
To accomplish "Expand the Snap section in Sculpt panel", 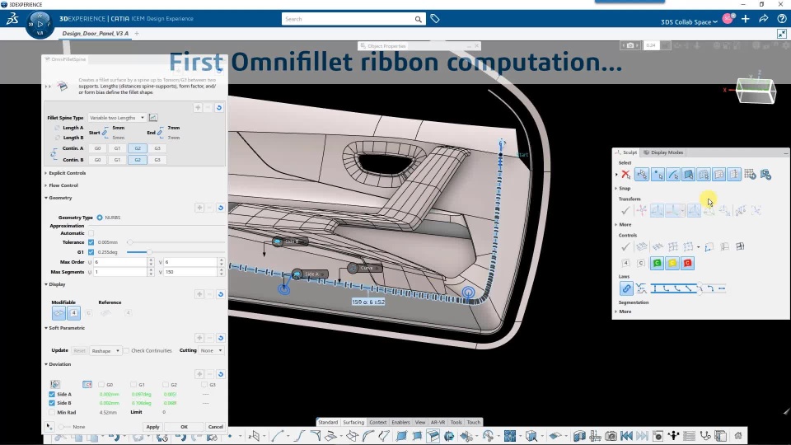I will click(623, 188).
